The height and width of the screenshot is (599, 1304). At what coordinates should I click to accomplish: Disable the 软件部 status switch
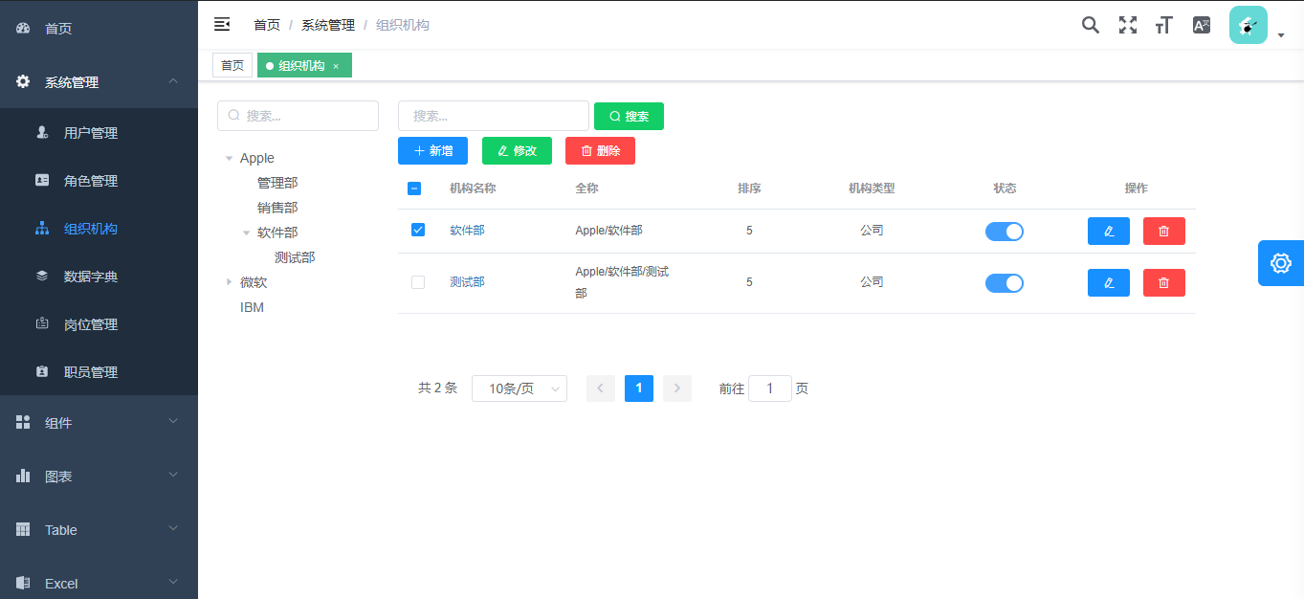[1005, 232]
